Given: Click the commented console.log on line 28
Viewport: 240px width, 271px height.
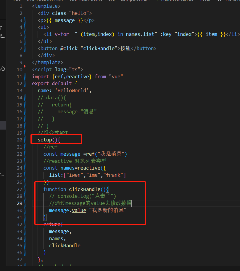Looking at the screenshot, I should (83, 196).
